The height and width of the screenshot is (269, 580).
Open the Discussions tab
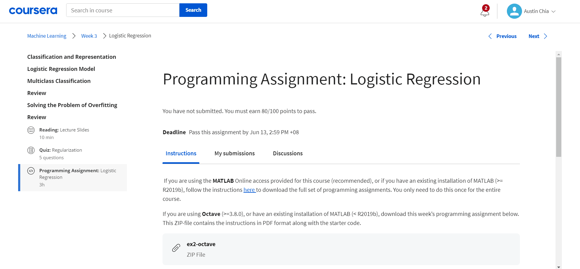[288, 153]
